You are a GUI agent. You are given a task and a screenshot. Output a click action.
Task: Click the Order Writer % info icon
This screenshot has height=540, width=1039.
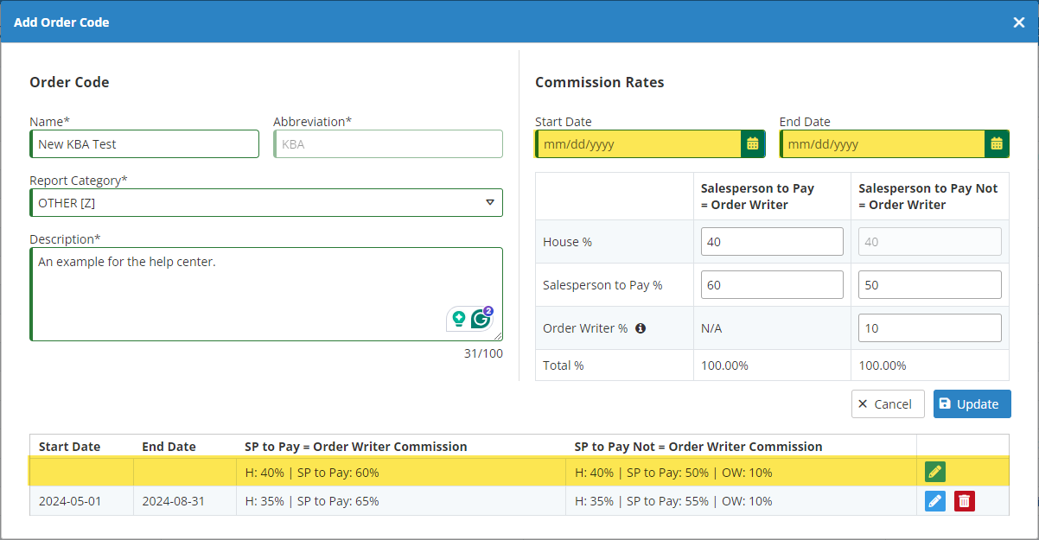tap(641, 328)
